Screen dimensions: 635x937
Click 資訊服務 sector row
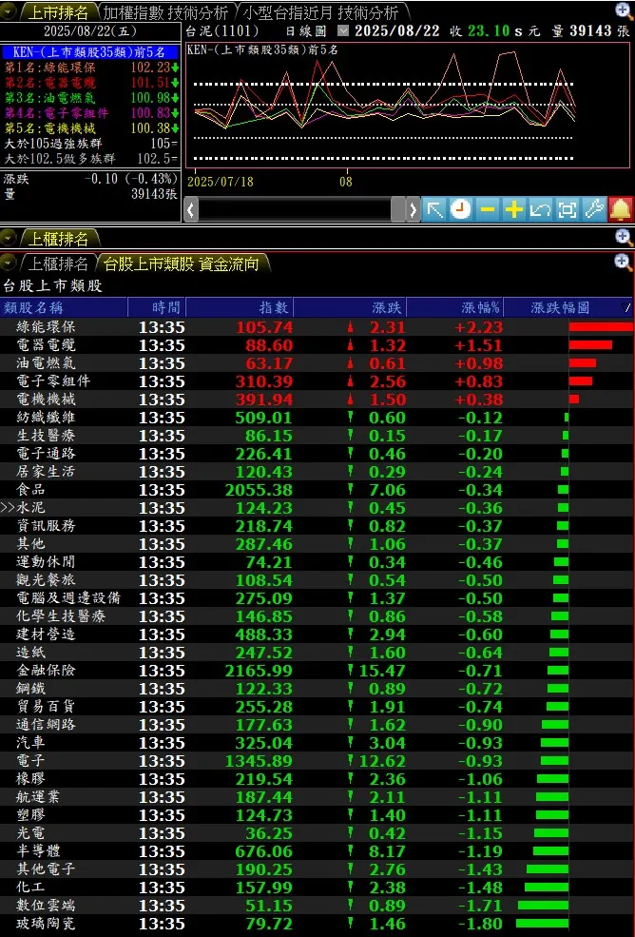point(317,525)
